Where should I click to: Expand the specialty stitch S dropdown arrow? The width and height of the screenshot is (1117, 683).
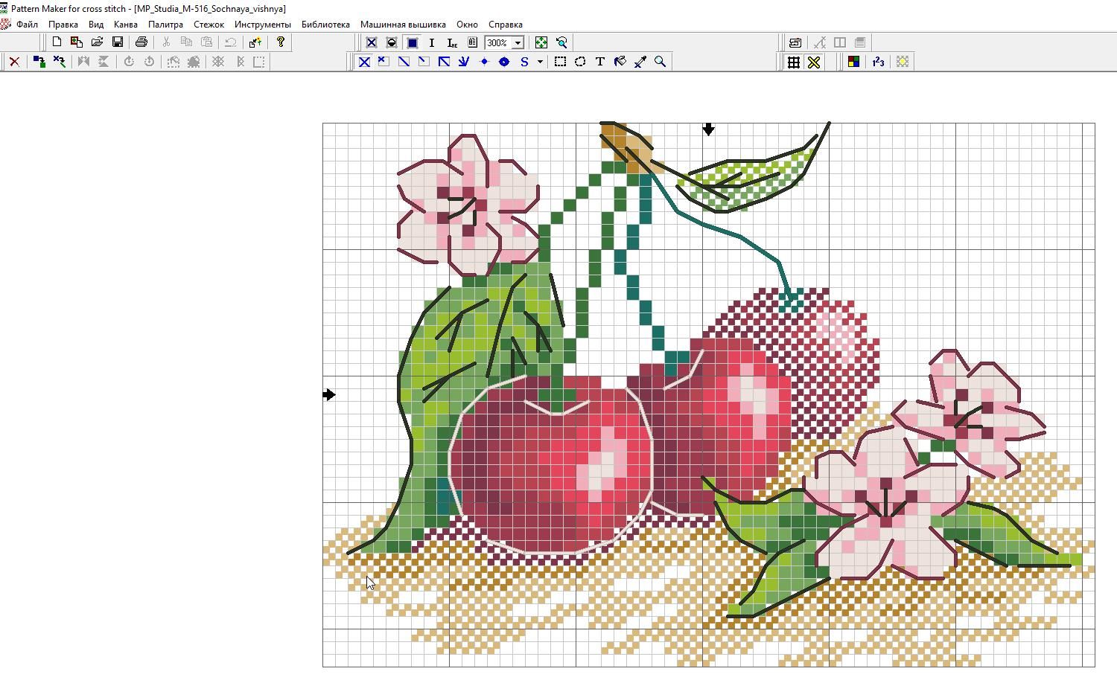pyautogui.click(x=540, y=62)
